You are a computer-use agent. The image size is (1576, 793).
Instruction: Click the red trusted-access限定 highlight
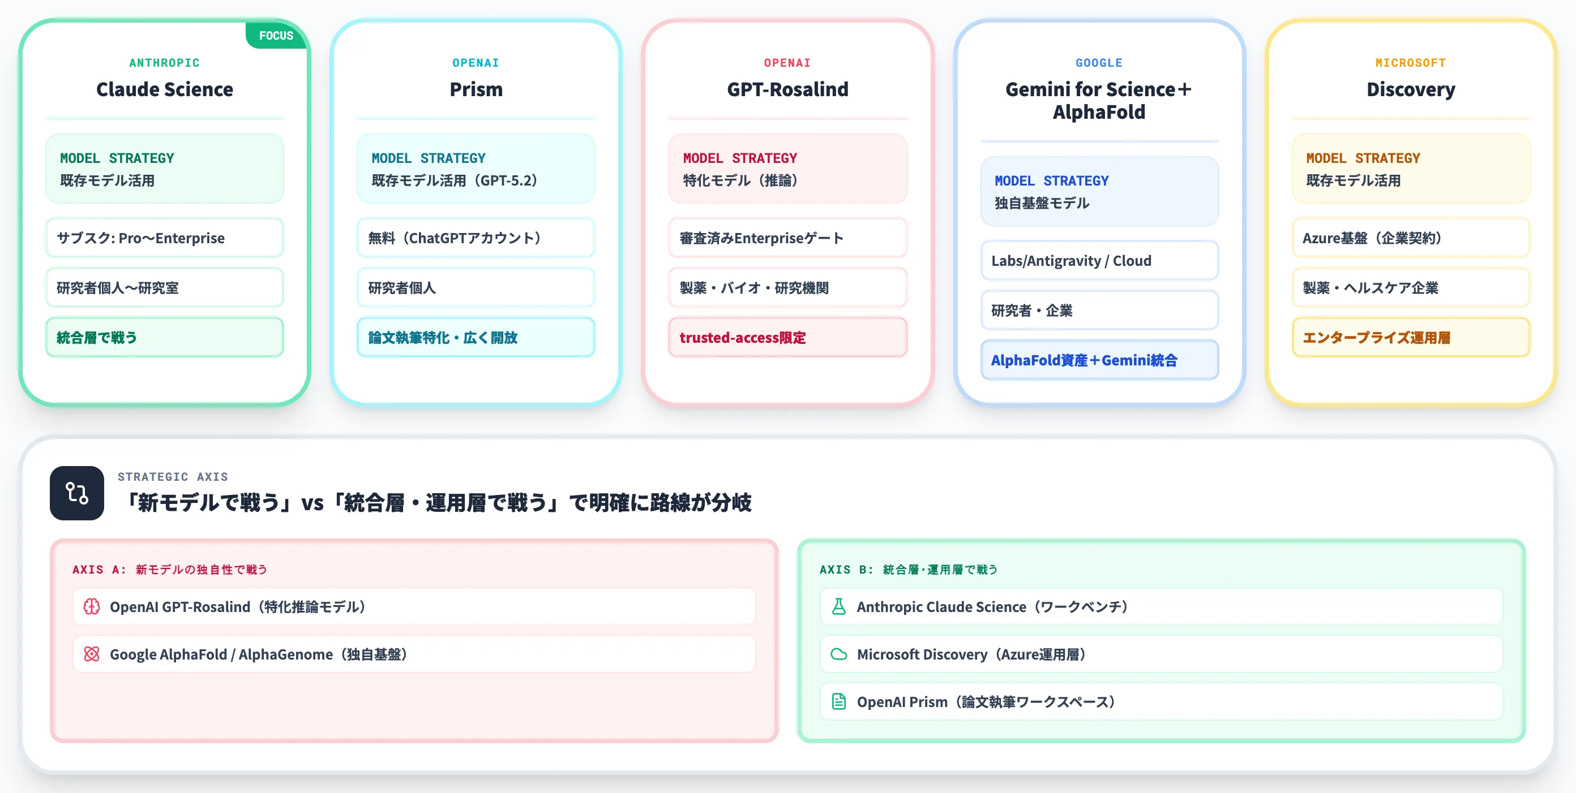coord(787,337)
